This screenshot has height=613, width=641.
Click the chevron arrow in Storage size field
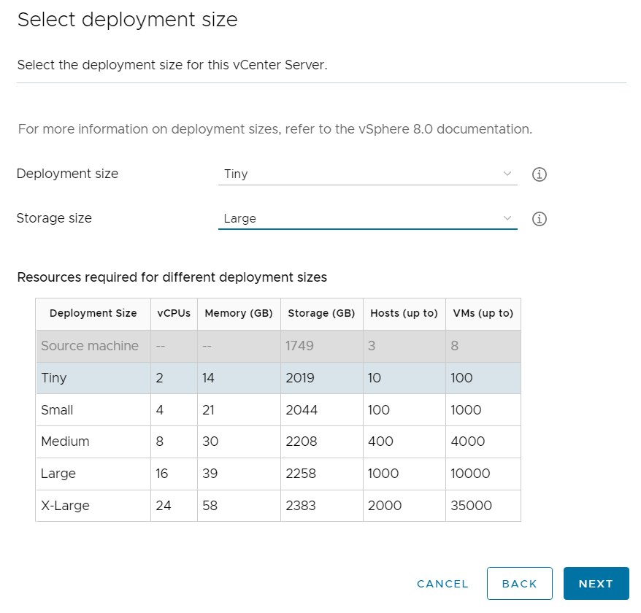507,219
